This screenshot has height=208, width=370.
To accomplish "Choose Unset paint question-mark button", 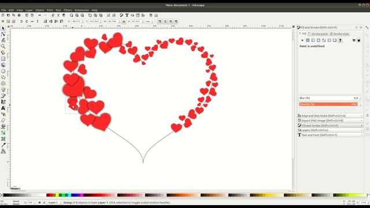I will click(340, 40).
